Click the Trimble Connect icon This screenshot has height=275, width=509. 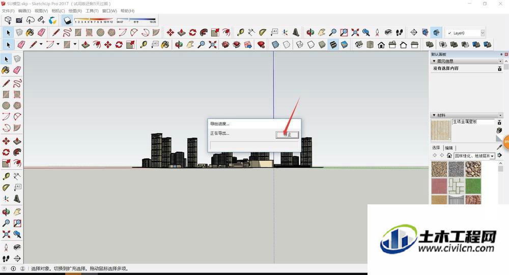(x=52, y=20)
